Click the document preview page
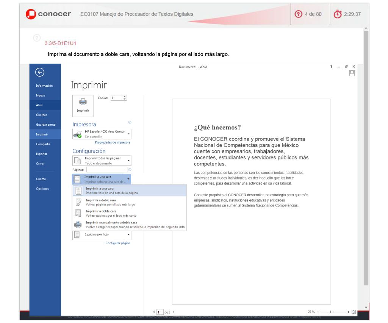This screenshot has height=323, width=388. click(x=252, y=201)
